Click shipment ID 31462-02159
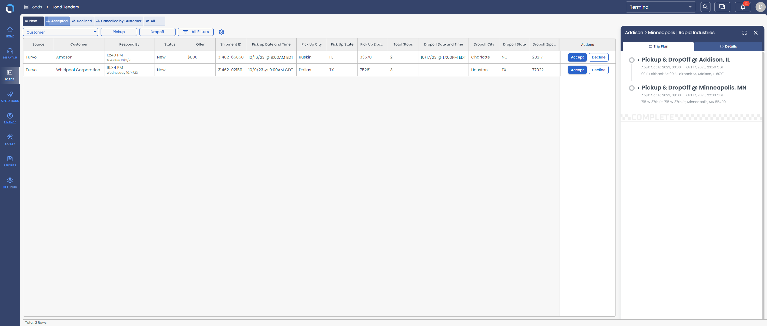767x326 pixels. tap(231, 70)
